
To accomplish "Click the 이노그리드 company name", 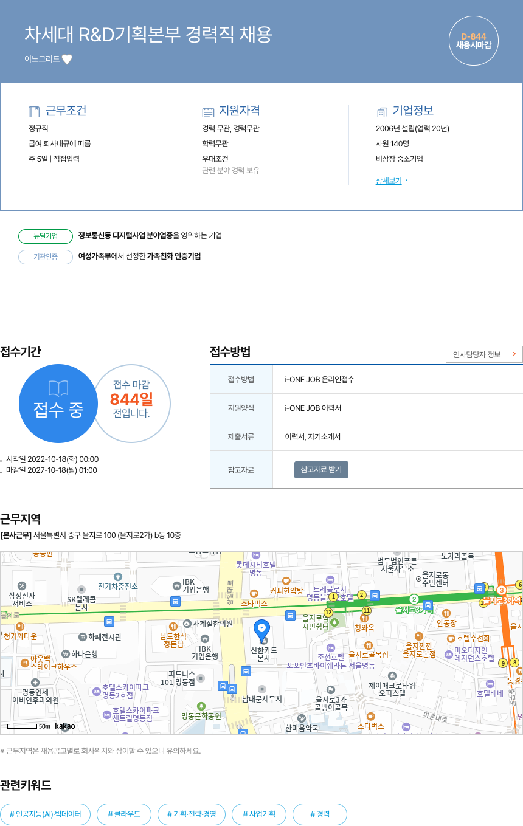I will click(x=42, y=59).
